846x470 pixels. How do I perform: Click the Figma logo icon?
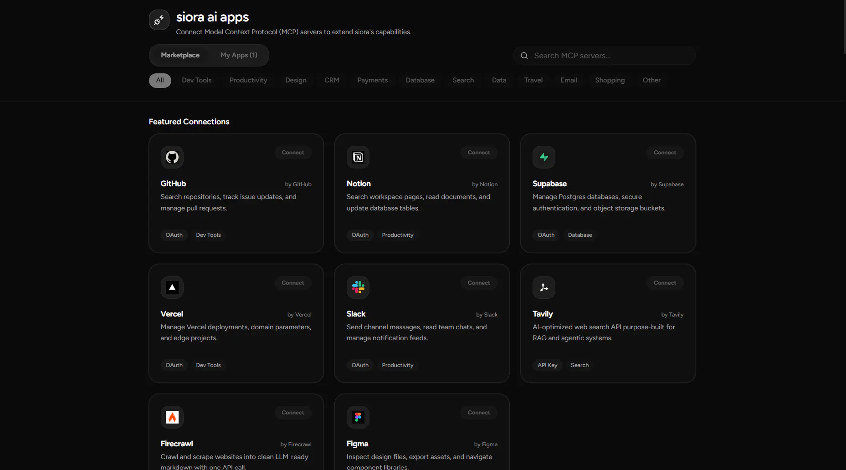tap(358, 417)
